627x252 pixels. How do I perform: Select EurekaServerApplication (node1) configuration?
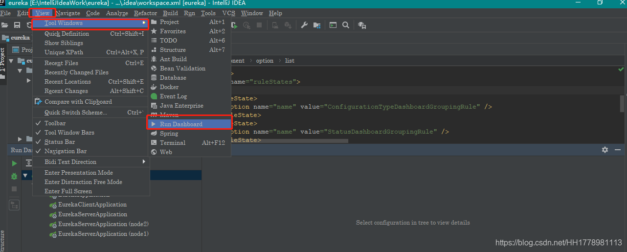103,234
